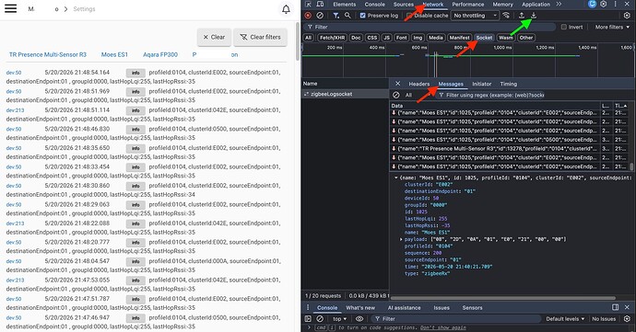Create a live expression eye icon
636x332 pixels.
click(x=359, y=319)
